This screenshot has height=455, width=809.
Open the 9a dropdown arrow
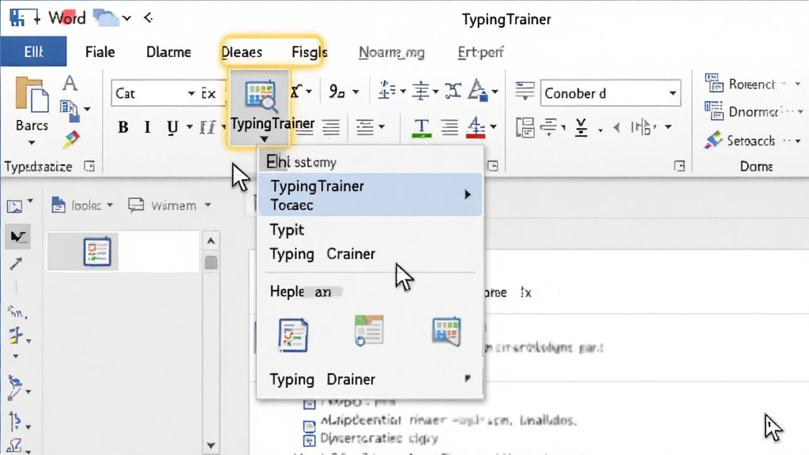(356, 92)
